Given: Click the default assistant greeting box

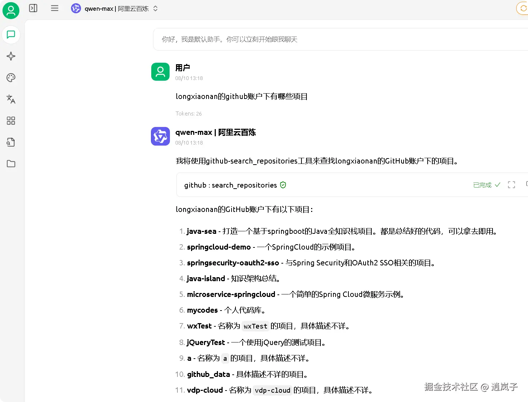Looking at the screenshot, I should [x=341, y=39].
